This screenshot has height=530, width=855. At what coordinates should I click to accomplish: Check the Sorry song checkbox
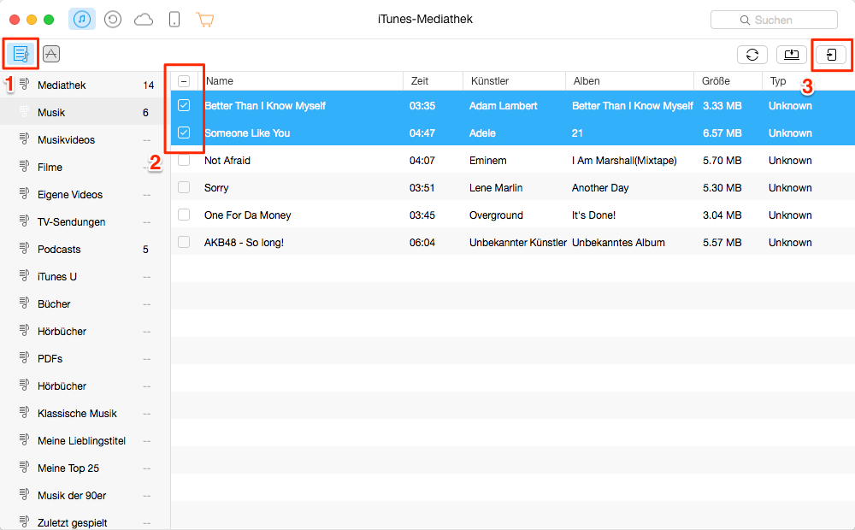pos(184,187)
